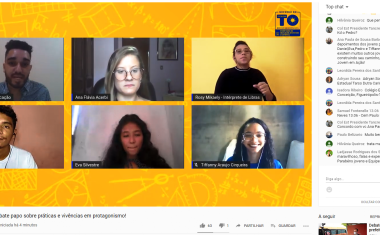The height and width of the screenshot is (235, 380).
Task: Click the Diga algo chat input field
Action: pos(352,179)
